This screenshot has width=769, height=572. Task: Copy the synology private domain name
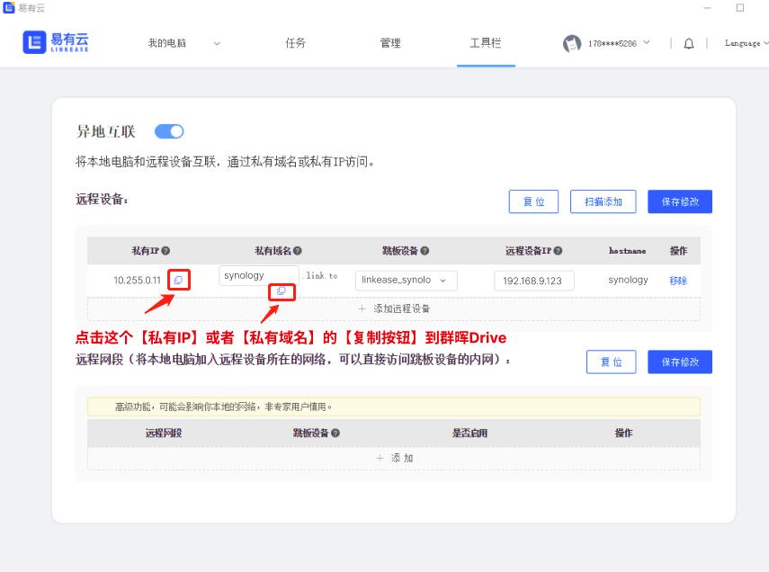[x=282, y=291]
